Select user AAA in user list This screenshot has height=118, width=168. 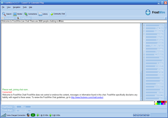pos(154,78)
